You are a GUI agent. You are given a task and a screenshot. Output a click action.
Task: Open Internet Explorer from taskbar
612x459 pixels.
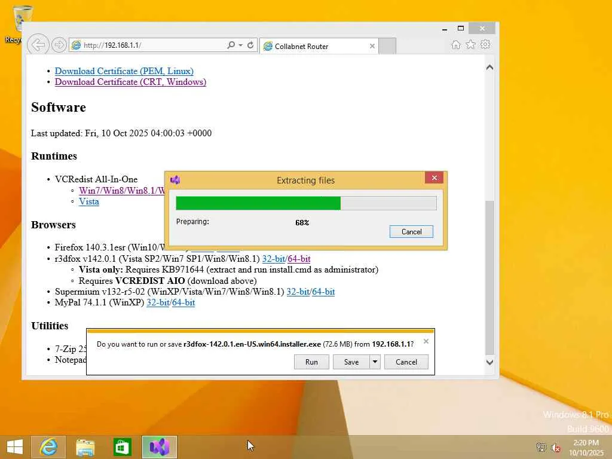[48, 447]
